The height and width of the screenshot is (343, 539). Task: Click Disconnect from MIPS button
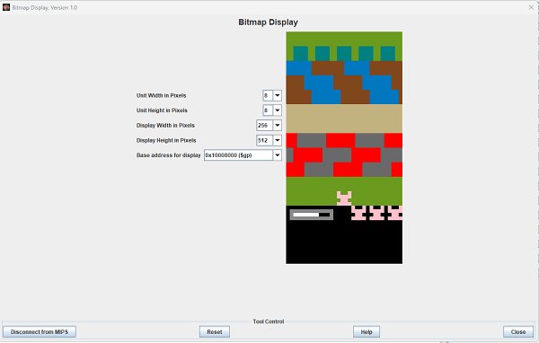[40, 331]
